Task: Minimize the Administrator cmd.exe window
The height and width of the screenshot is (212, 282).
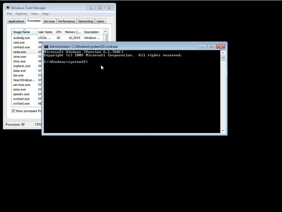Action: 202,47
